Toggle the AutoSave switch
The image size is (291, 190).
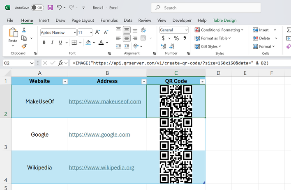click(x=37, y=8)
